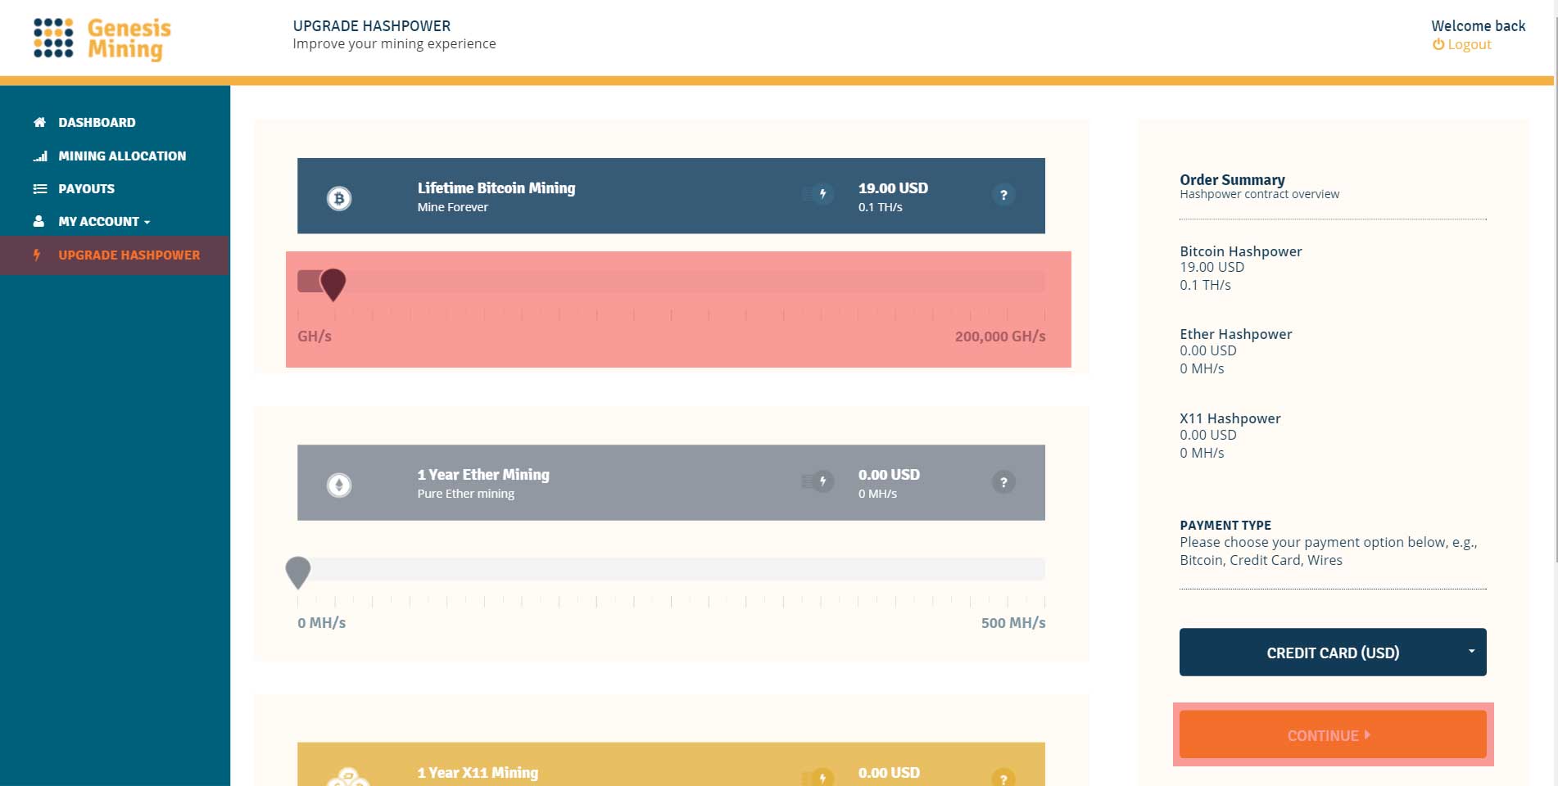Viewport: 1558px width, 786px height.
Task: Click the X11 Mining coins icon
Action: (348, 777)
